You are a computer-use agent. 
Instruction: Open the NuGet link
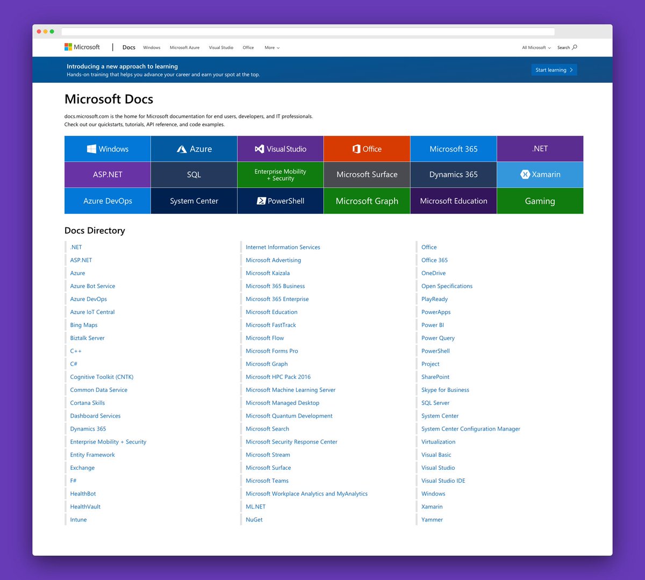(254, 520)
